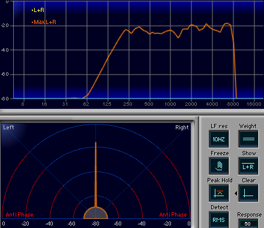Click the 1000 Hz frequency axis label

click(170, 104)
